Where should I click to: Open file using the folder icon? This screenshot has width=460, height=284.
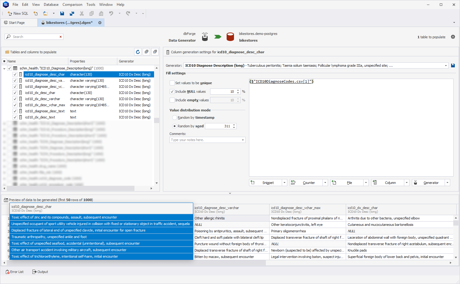click(45, 13)
